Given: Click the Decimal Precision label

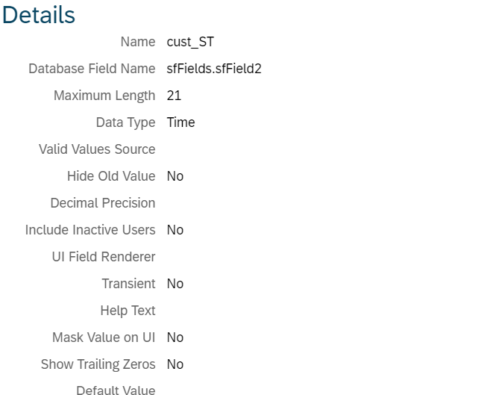Looking at the screenshot, I should click(103, 203).
